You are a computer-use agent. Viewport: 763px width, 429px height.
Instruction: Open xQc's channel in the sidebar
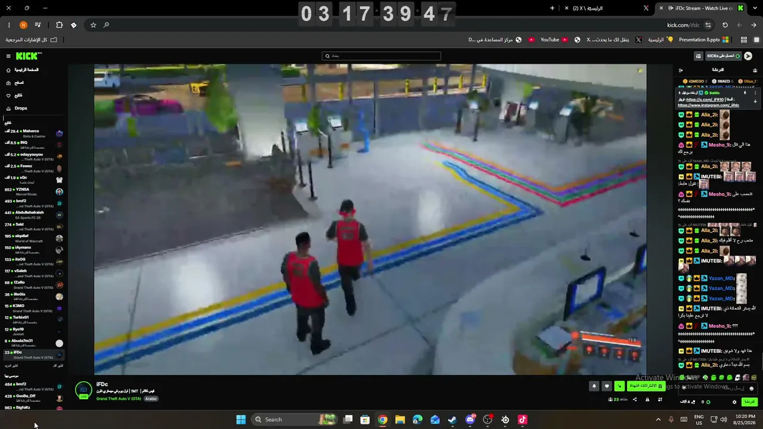click(x=33, y=180)
